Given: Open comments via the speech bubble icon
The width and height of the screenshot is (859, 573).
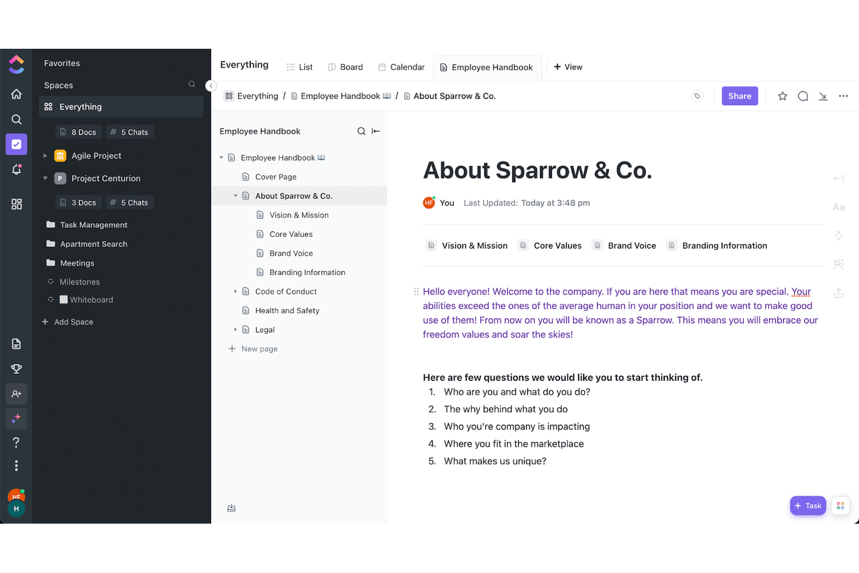Looking at the screenshot, I should (803, 96).
